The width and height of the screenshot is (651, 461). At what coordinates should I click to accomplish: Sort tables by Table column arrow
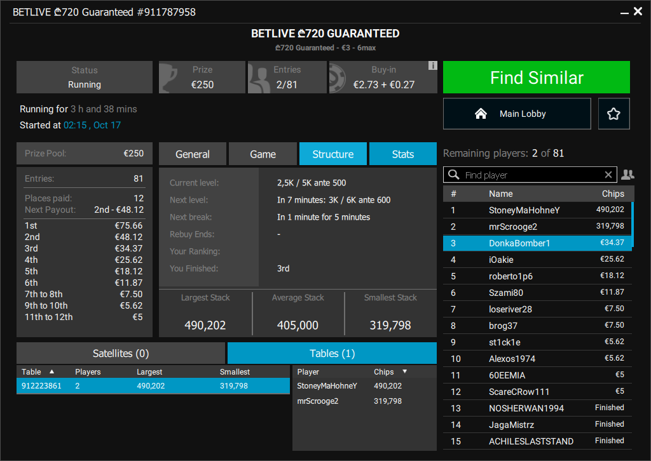pos(52,371)
